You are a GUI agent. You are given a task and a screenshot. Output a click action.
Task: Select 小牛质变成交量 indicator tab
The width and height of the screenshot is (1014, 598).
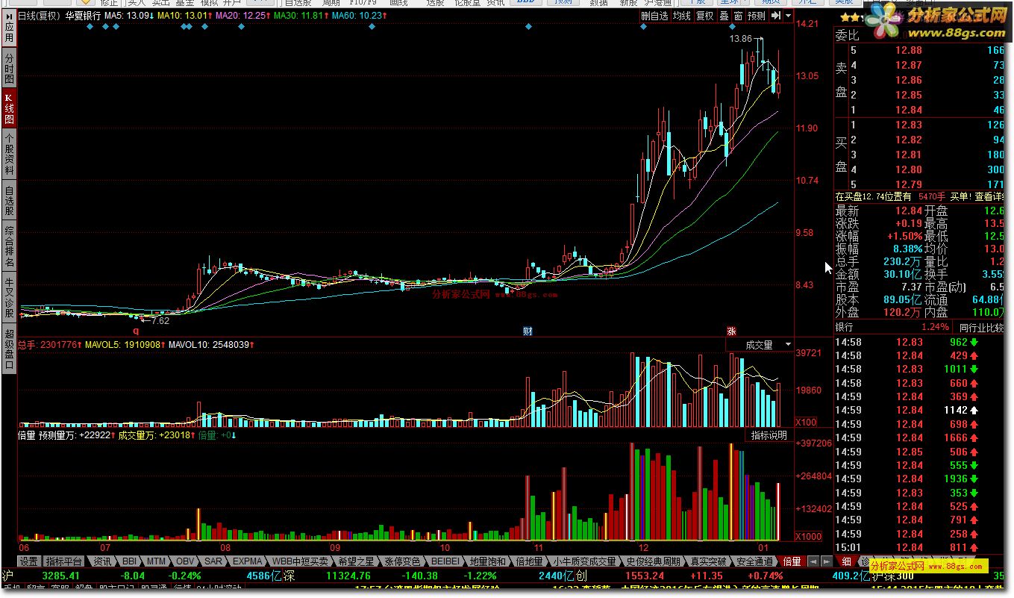point(585,561)
